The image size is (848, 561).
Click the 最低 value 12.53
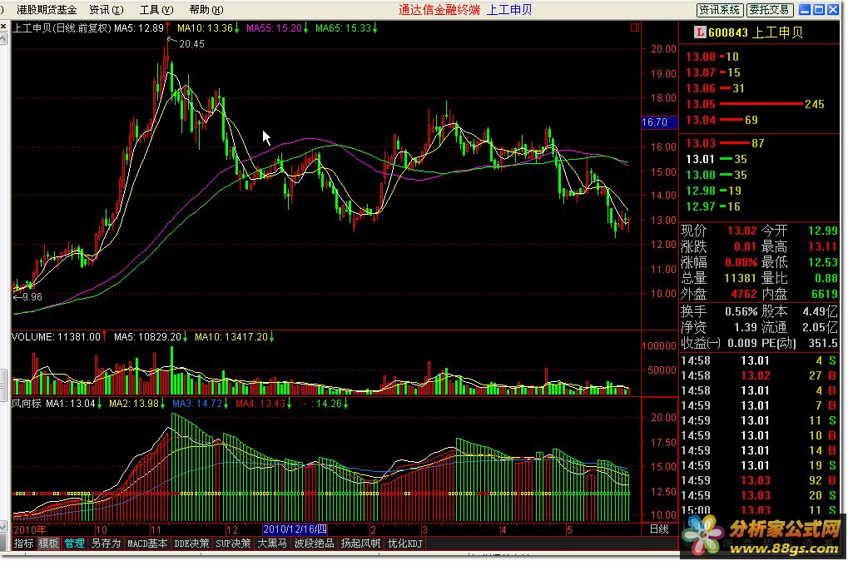coord(822,262)
